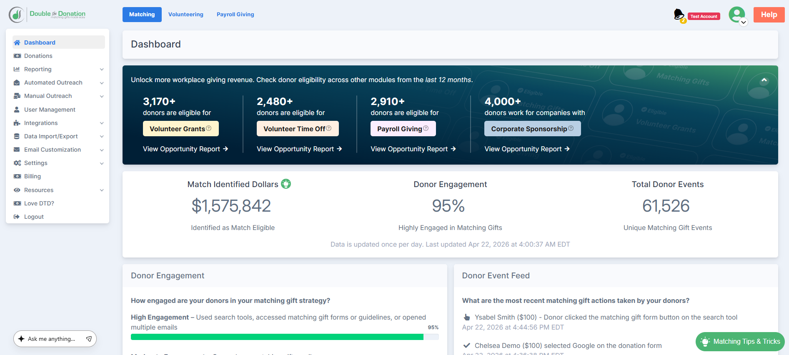This screenshot has width=789, height=355.
Task: Expand the Email Customization menu
Action: point(102,150)
